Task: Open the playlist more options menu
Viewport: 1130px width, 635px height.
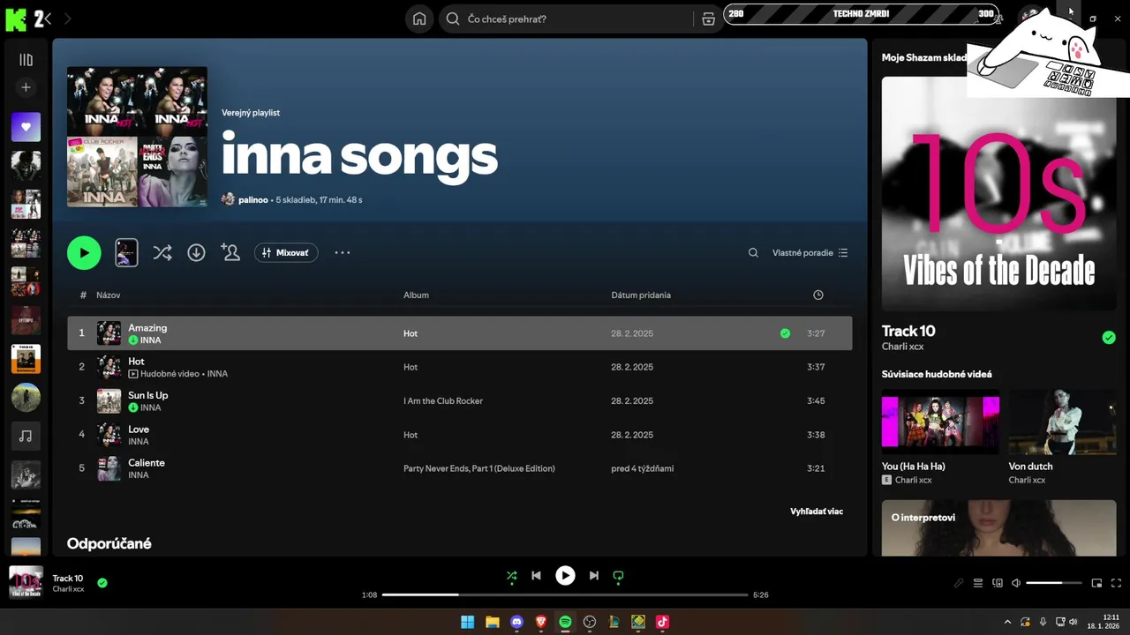Action: [343, 252]
